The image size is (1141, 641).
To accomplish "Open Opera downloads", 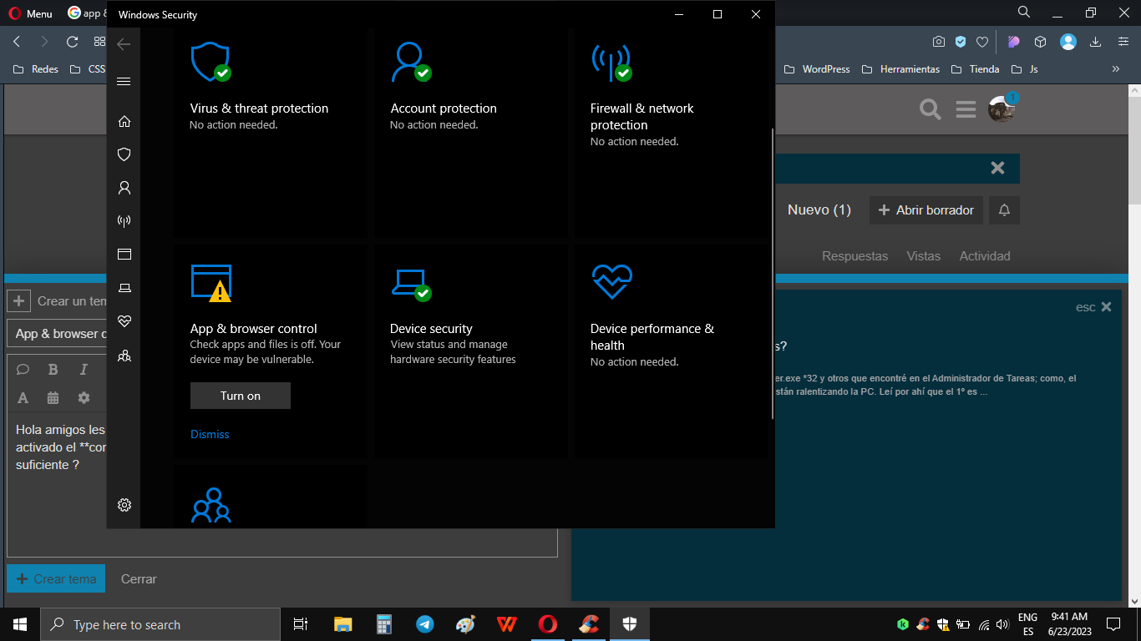I will pos(1096,42).
